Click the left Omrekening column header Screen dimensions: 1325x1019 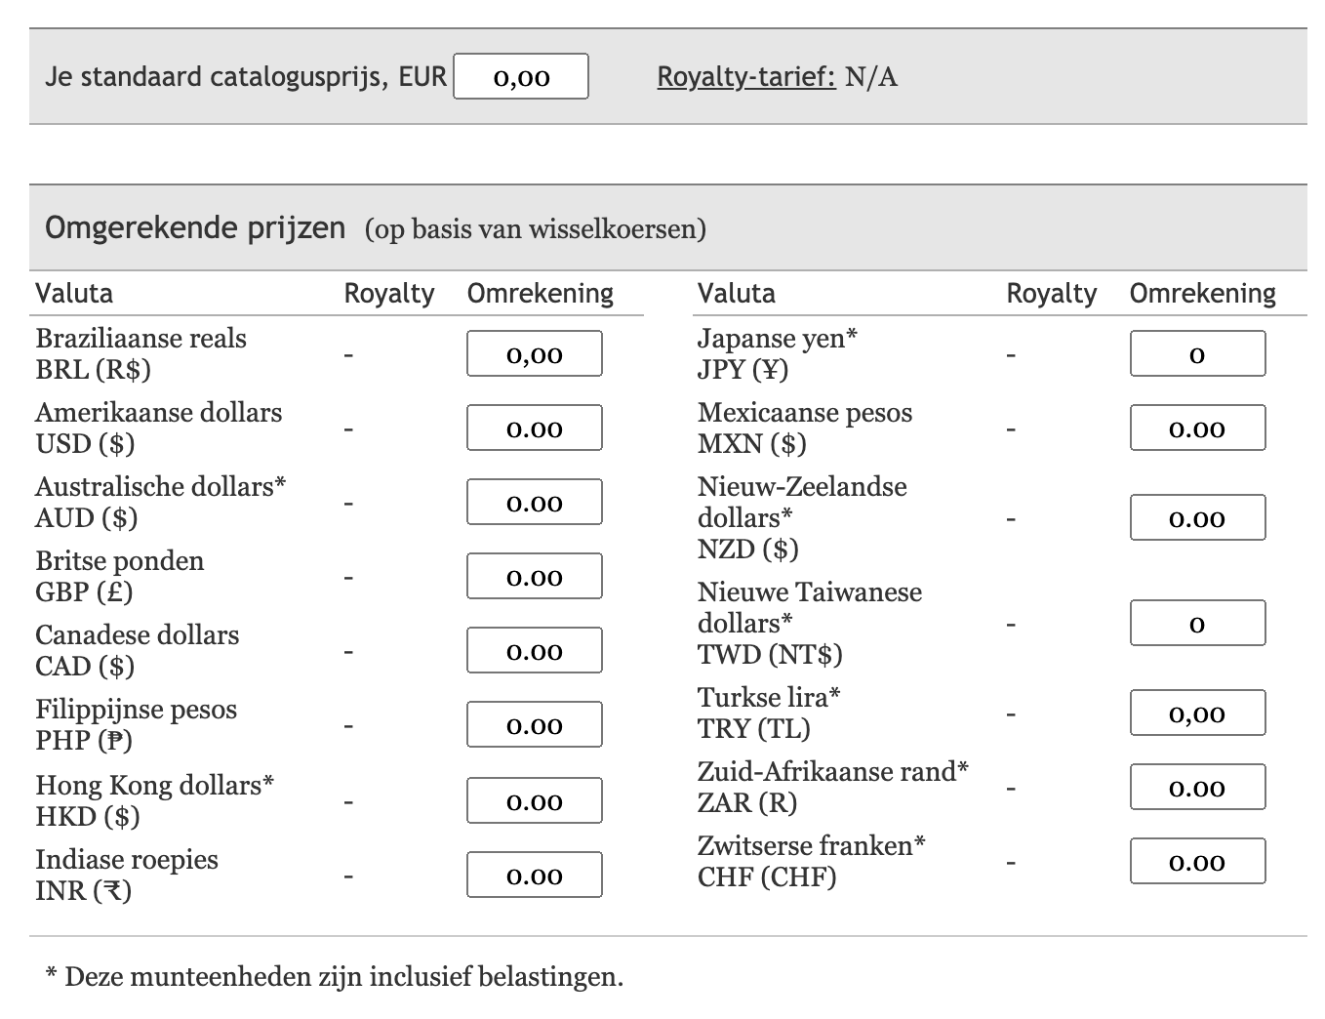[540, 294]
